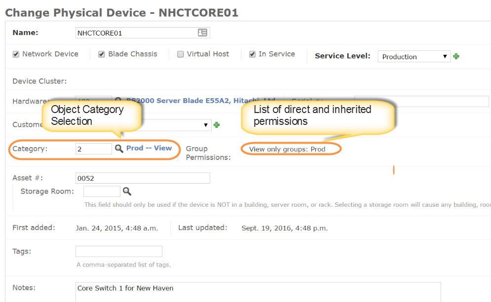Image resolution: width=491 pixels, height=302 pixels.
Task: Click the contact card icon in Name field
Action: [x=202, y=33]
